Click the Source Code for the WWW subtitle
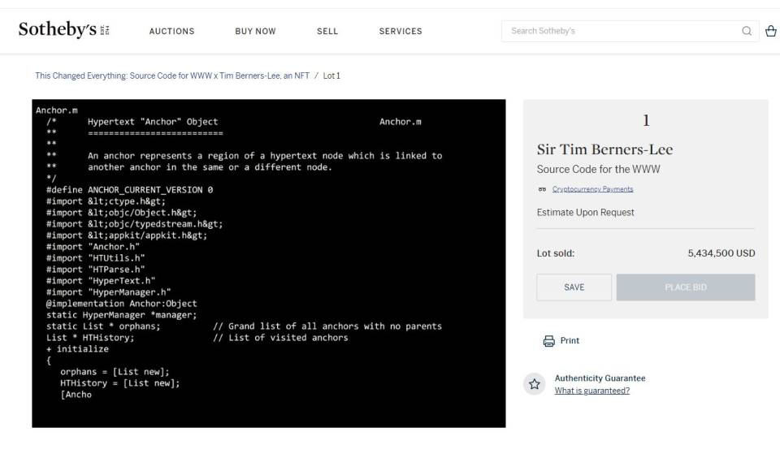This screenshot has width=780, height=458. pos(599,169)
